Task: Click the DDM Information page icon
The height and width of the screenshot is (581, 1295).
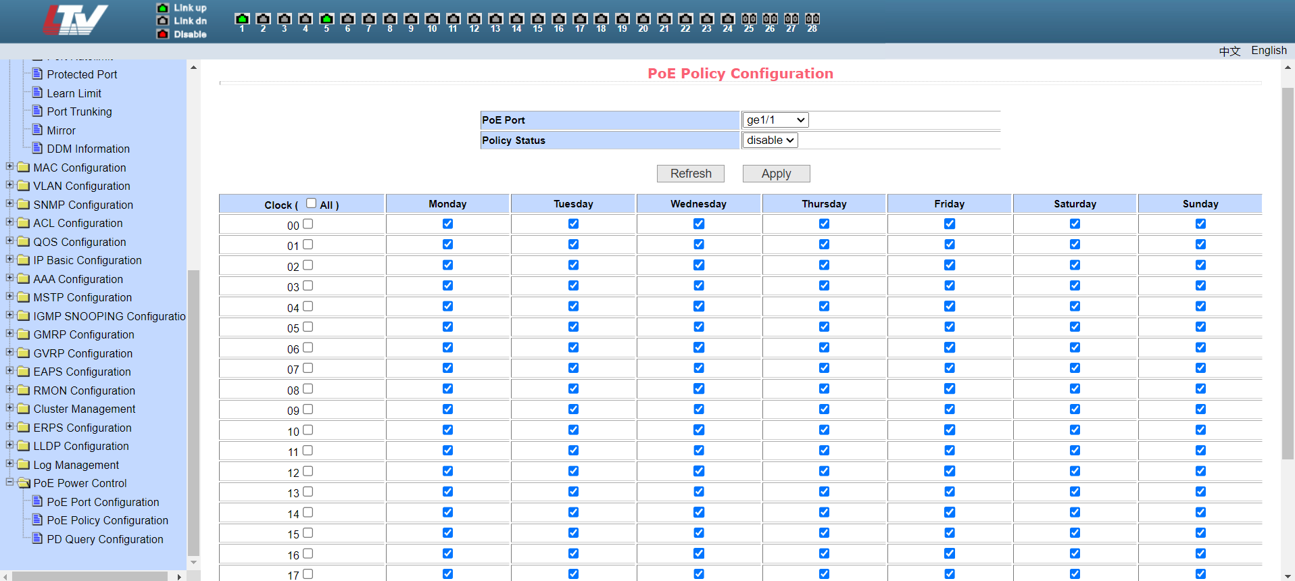Action: (x=38, y=148)
